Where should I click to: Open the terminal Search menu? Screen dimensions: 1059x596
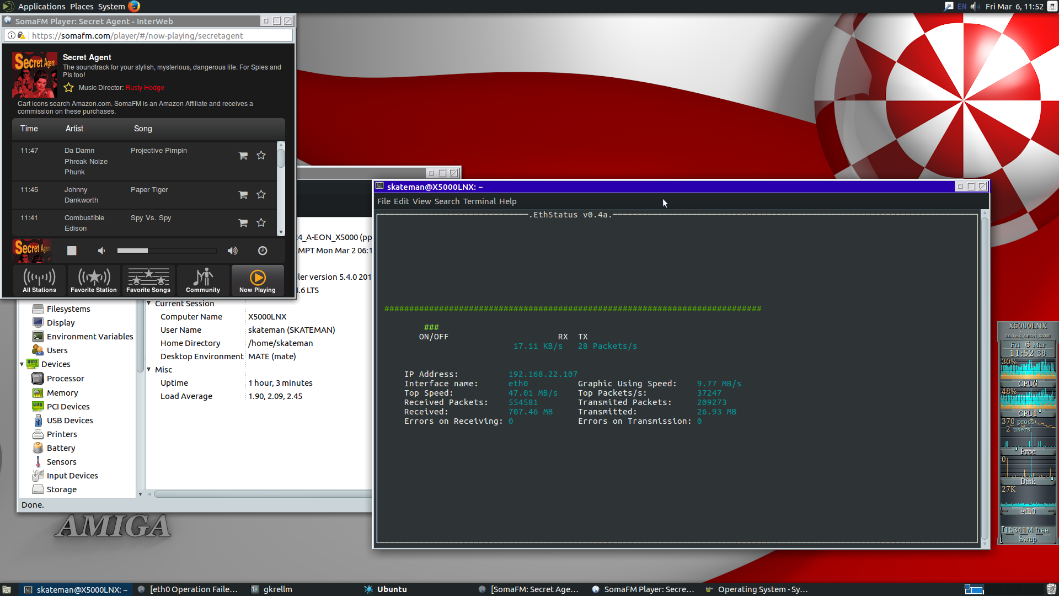pyautogui.click(x=447, y=201)
